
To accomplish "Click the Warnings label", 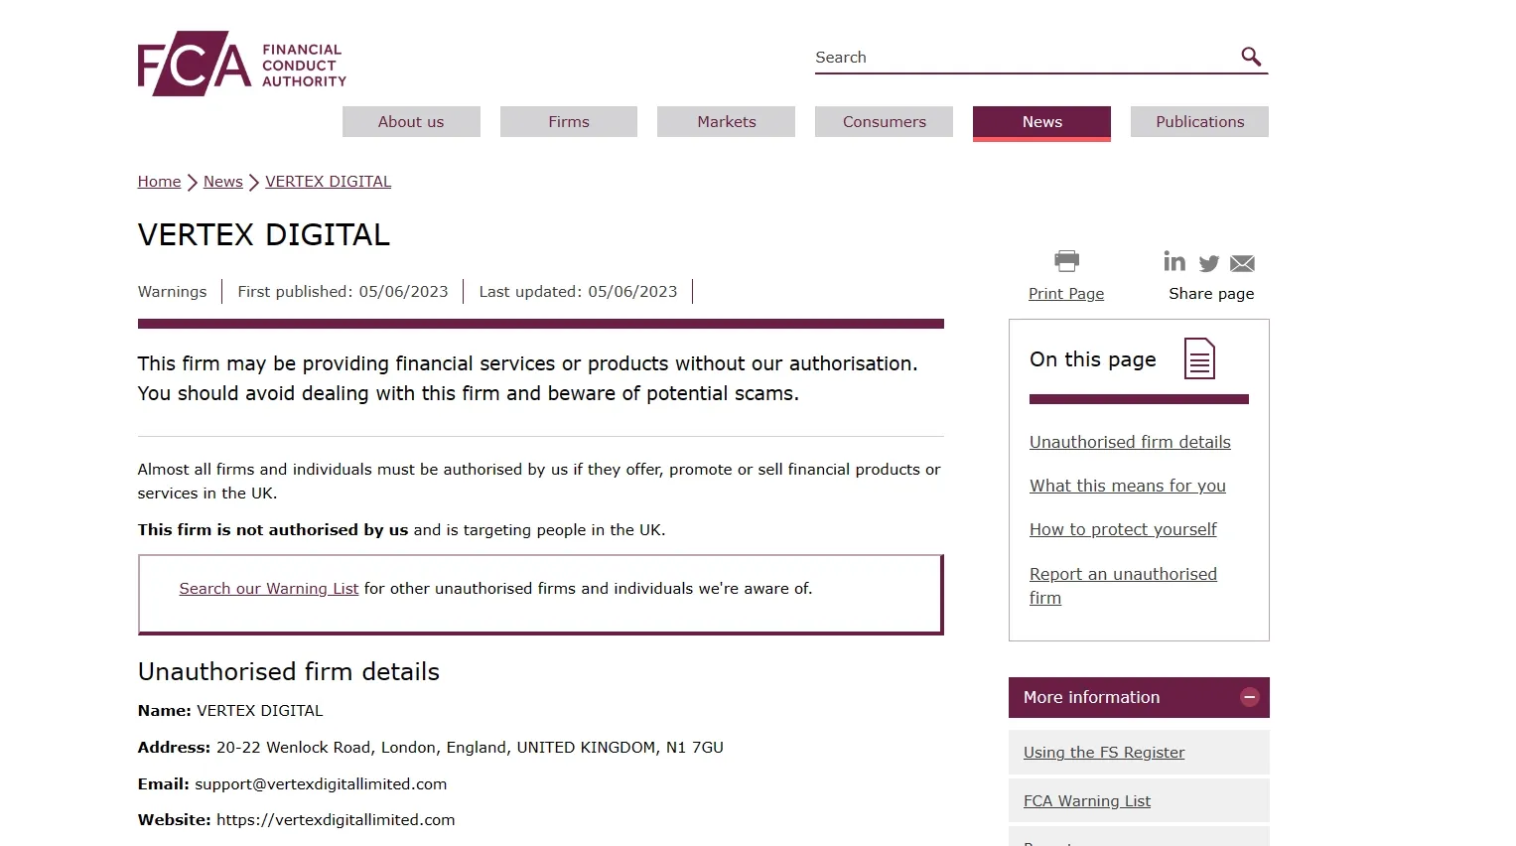I will (x=173, y=292).
